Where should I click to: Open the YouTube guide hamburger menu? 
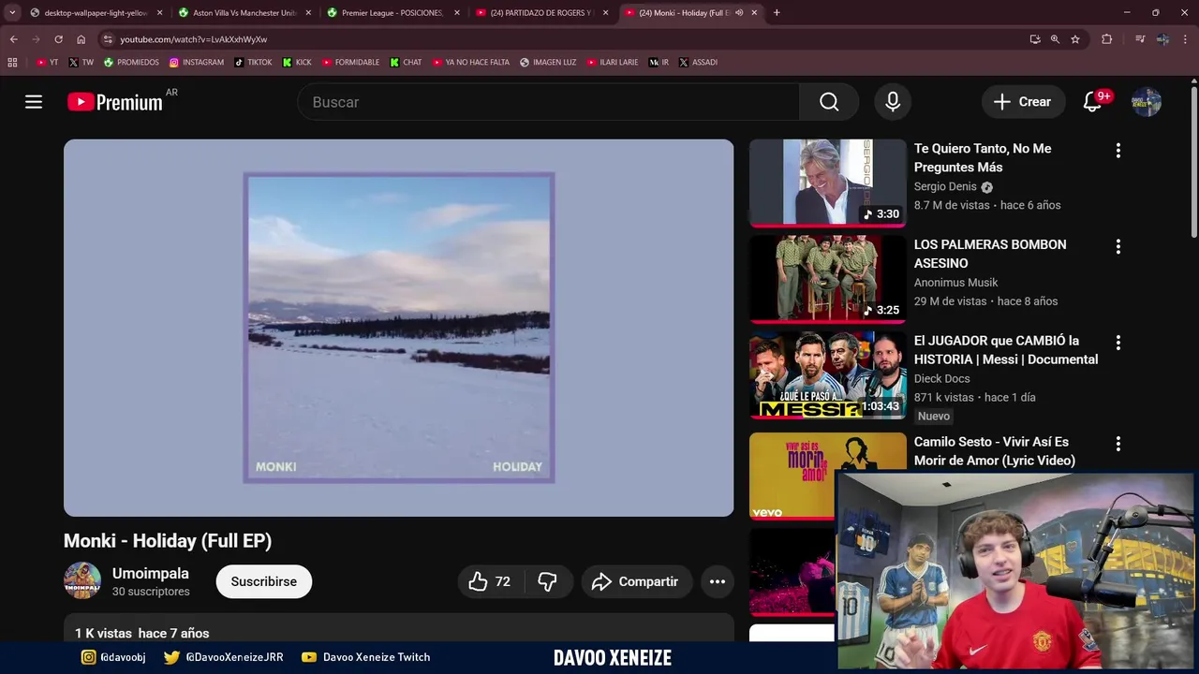point(34,102)
